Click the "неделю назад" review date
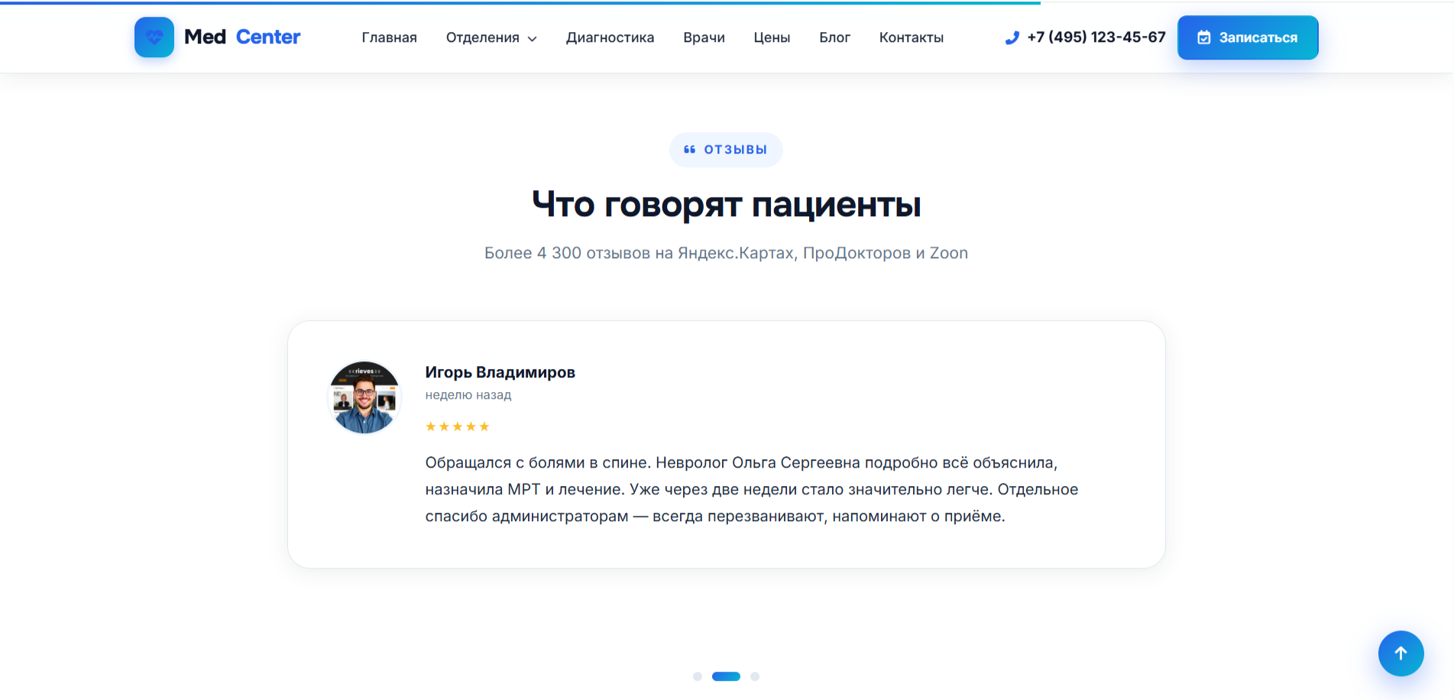1454x700 pixels. tap(468, 395)
